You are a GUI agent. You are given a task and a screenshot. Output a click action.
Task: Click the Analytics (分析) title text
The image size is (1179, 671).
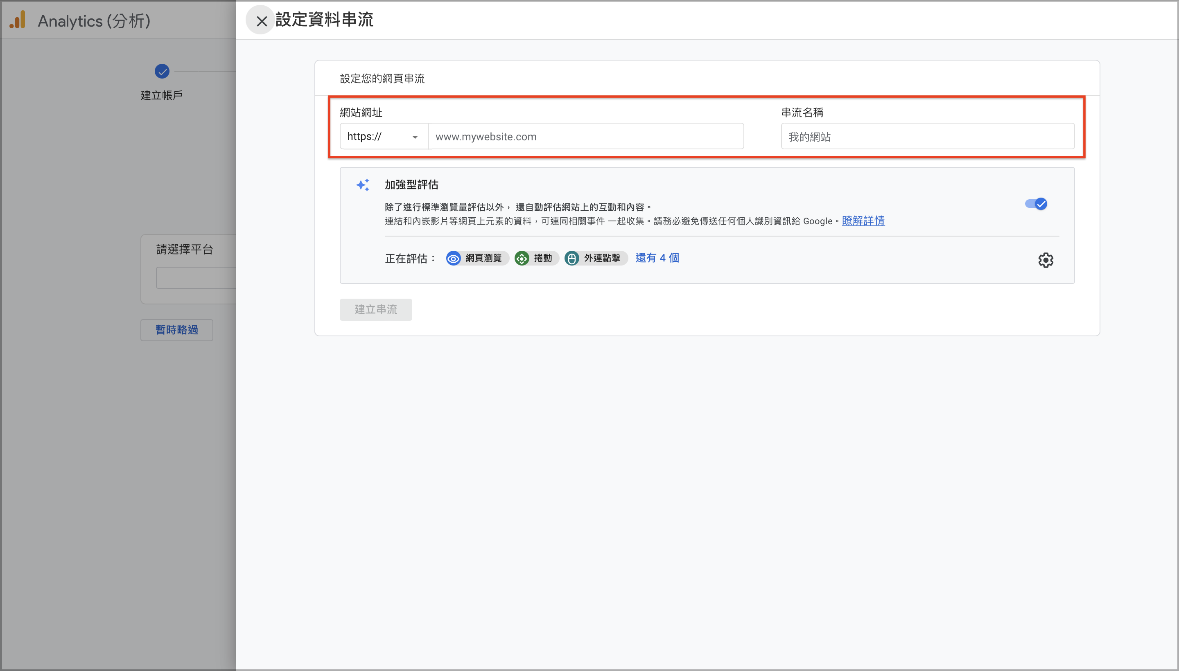tap(94, 21)
